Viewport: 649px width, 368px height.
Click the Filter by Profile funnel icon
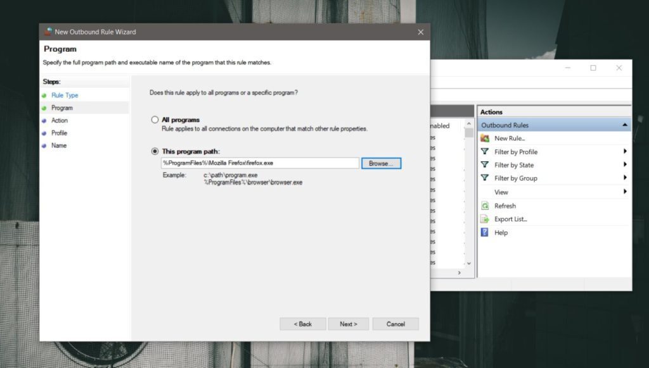click(484, 152)
